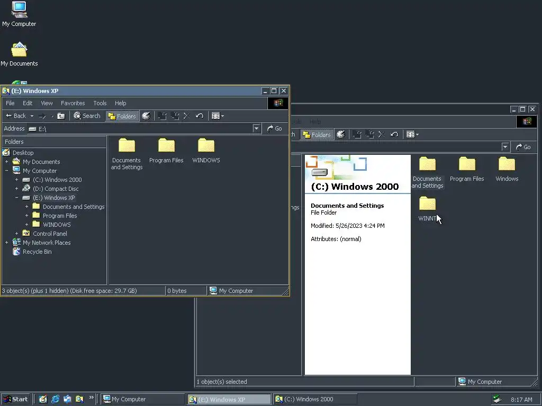The height and width of the screenshot is (406, 542).
Task: Select WINDOWS in folder tree
Action: [x=56, y=225]
